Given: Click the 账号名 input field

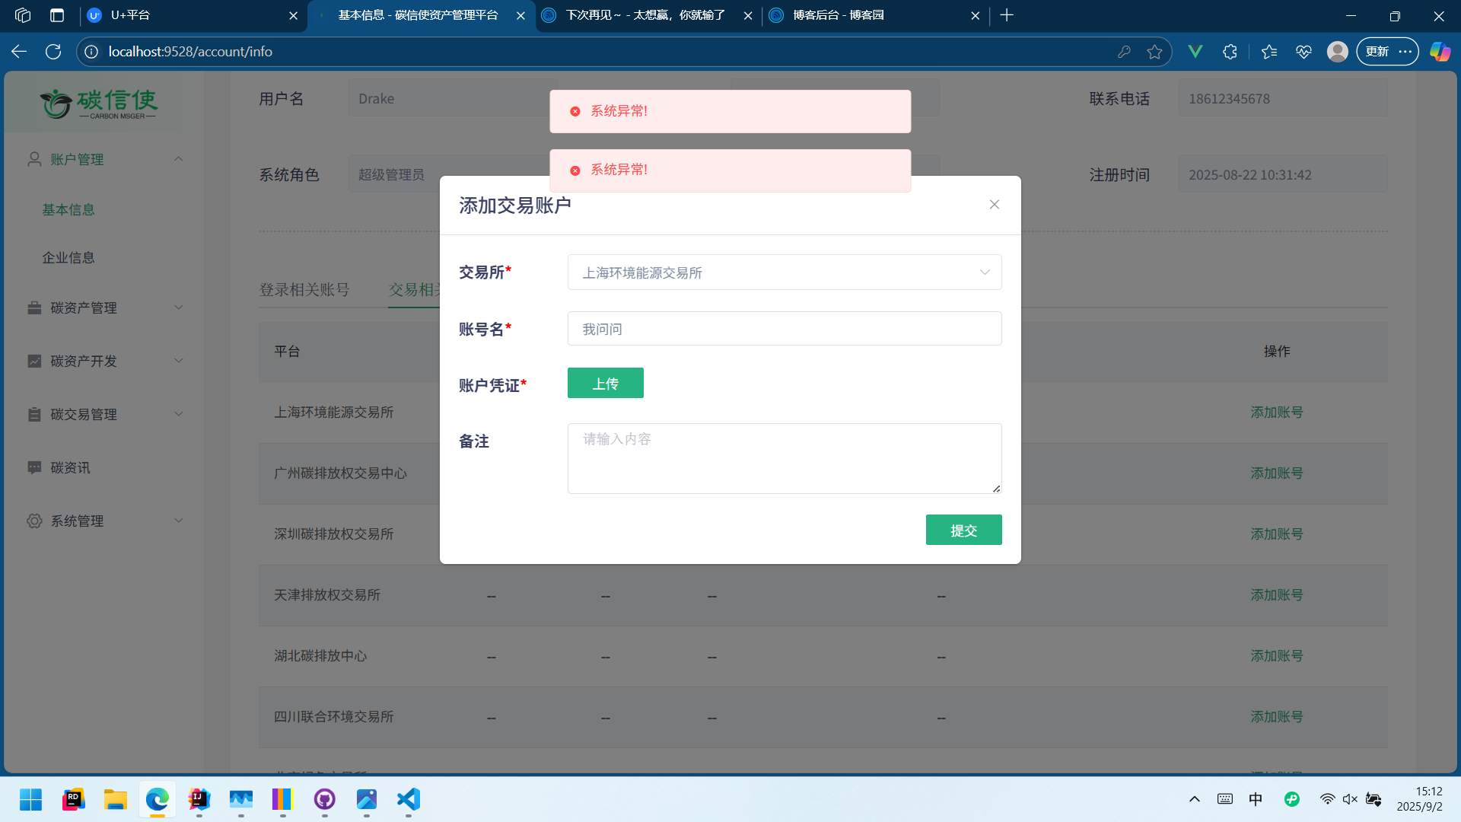Looking at the screenshot, I should [x=784, y=329].
